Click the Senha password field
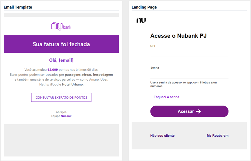This screenshot has width=251, height=161. (189, 75)
